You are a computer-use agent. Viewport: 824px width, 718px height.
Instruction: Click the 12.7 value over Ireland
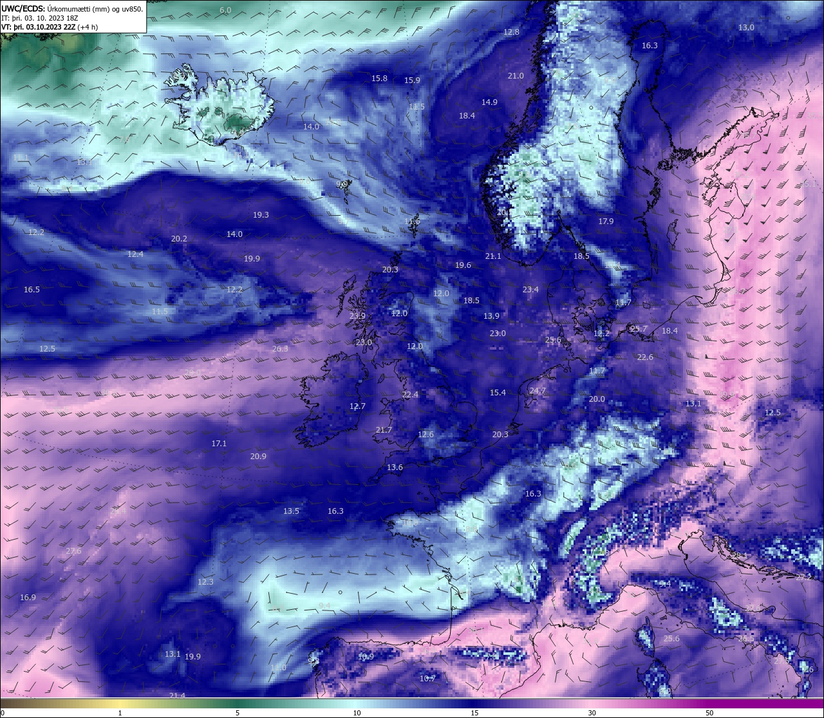tap(357, 406)
